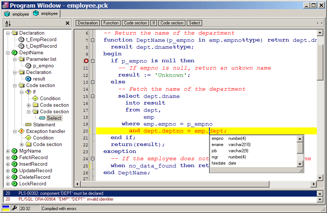Toggle code fold at line 24
Viewport: 327px width, 213px height.
pyautogui.click(x=93, y=159)
